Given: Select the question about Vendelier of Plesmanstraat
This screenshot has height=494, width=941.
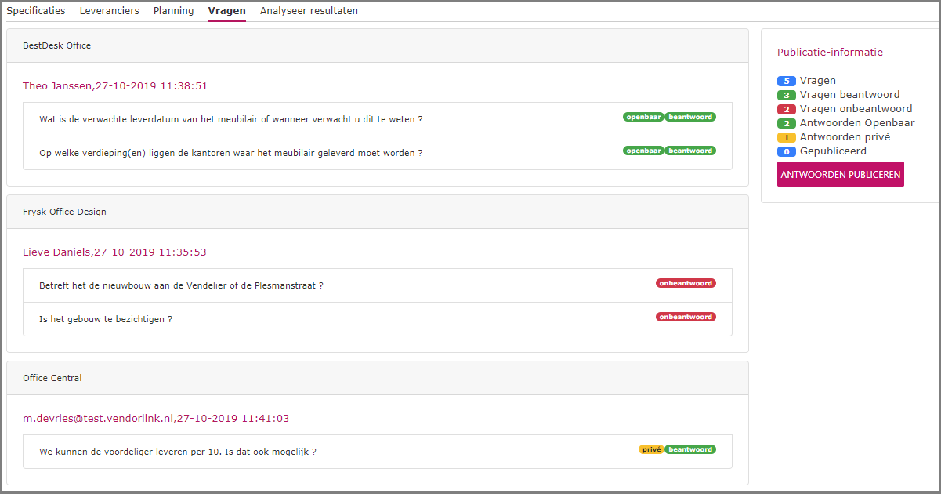Looking at the screenshot, I should pyautogui.click(x=378, y=285).
